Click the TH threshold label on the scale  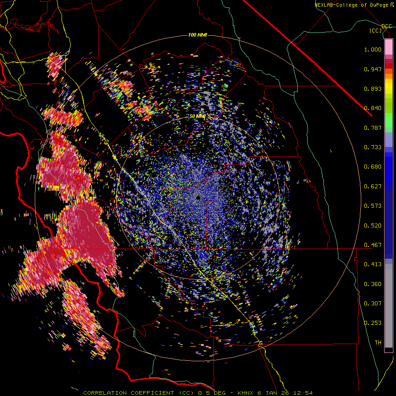[x=378, y=343]
